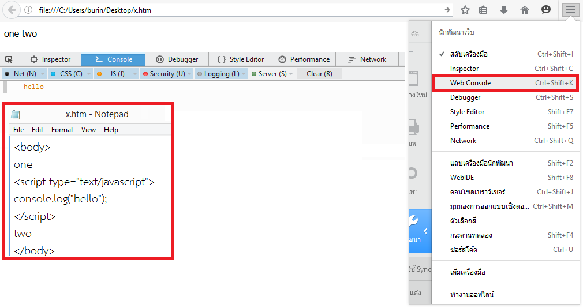Clear the console output
The width and height of the screenshot is (583, 308).
point(319,74)
